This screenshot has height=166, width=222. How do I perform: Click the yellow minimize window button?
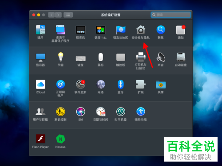click(x=39, y=15)
